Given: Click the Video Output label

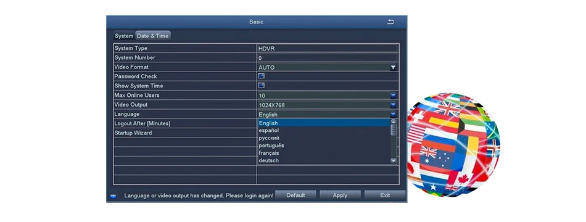Looking at the screenshot, I should click(x=131, y=105).
